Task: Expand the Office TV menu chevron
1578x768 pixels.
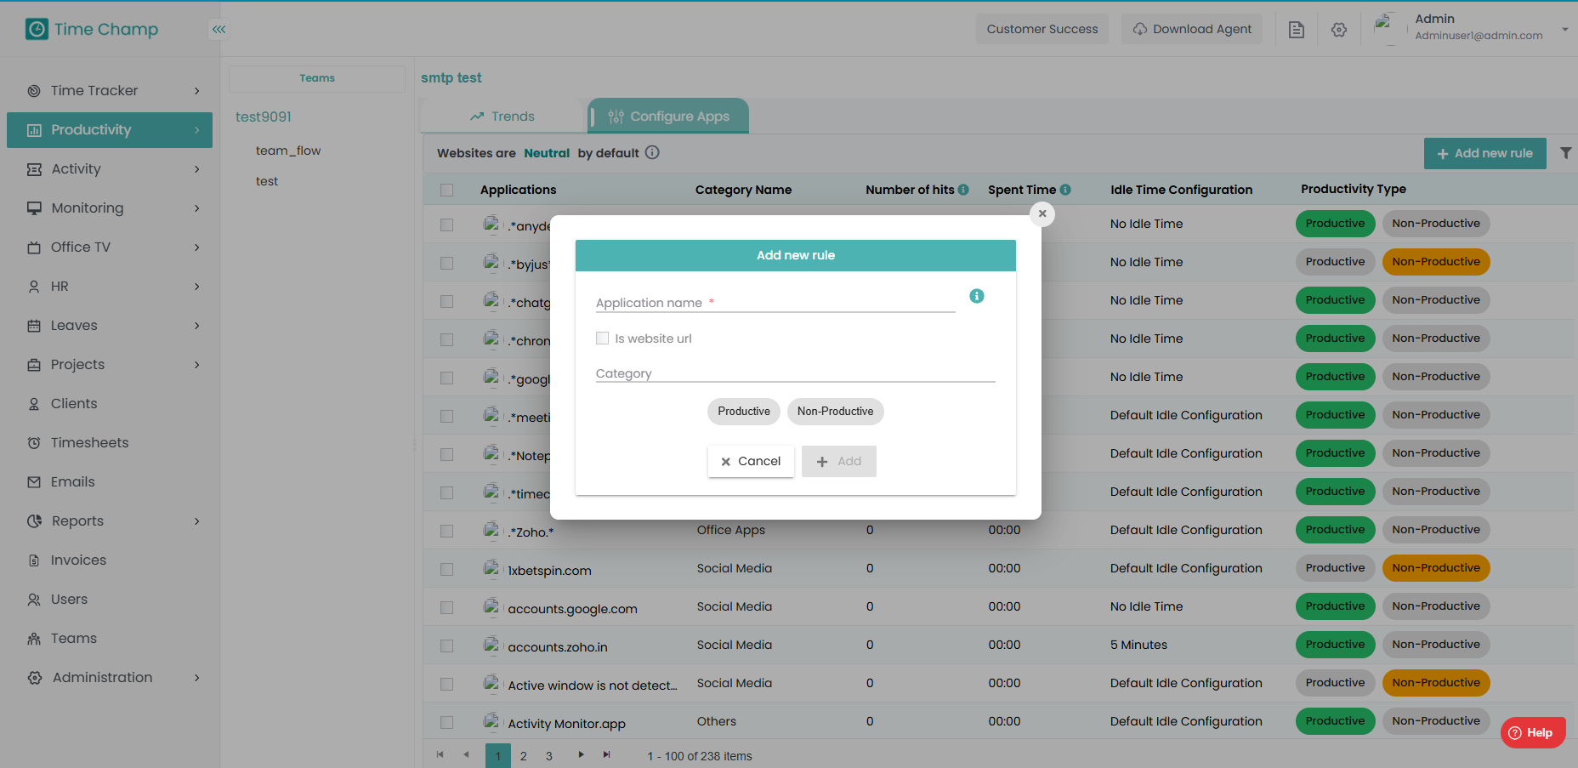Action: coord(197,247)
